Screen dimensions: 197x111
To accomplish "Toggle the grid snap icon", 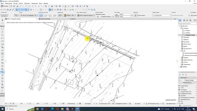I will tap(31, 10).
